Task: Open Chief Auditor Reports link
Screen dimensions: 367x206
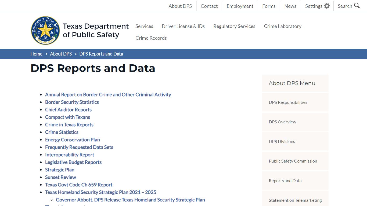Action: coord(68,109)
